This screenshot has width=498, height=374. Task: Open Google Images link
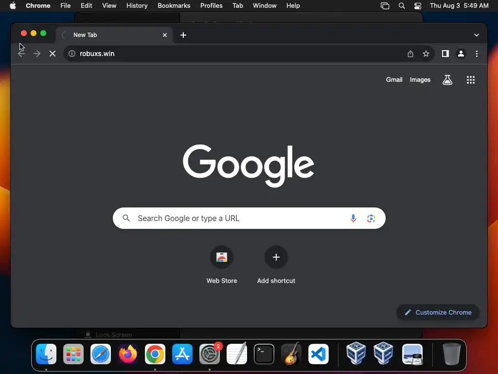tap(420, 80)
